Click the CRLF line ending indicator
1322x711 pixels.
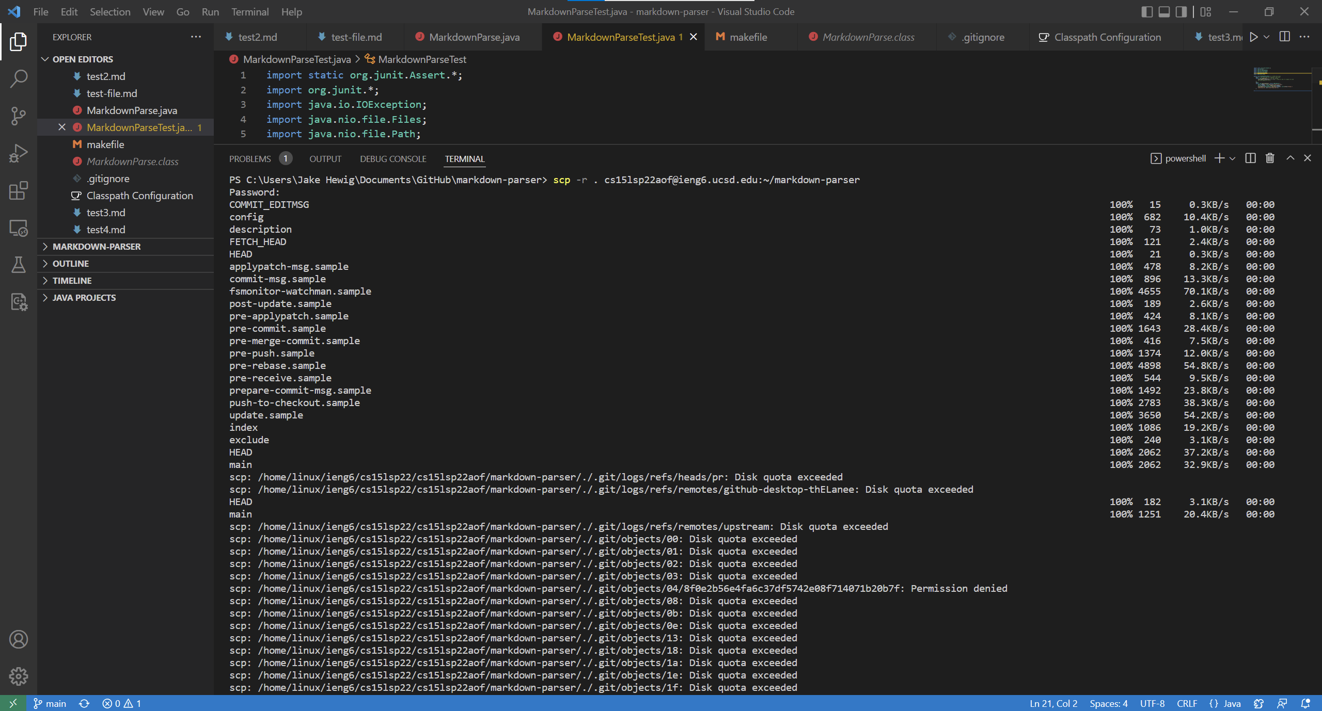click(x=1187, y=704)
